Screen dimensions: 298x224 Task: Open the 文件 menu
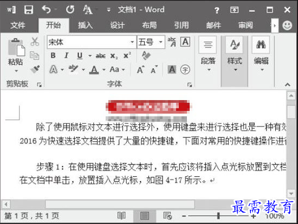[x=18, y=25]
